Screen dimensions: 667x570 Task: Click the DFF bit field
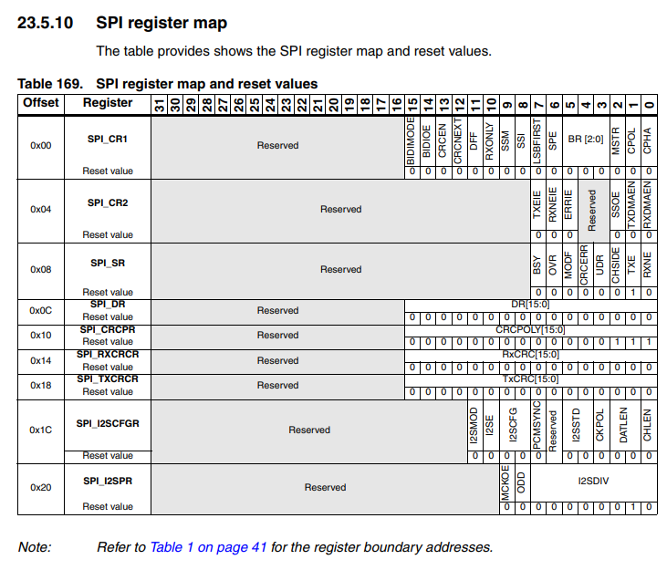(x=474, y=141)
